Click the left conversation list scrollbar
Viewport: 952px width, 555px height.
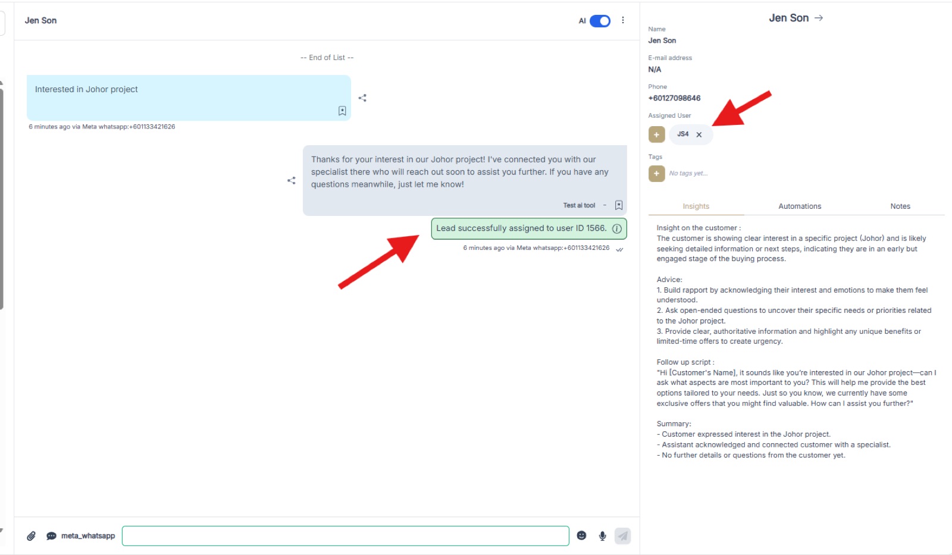1,199
